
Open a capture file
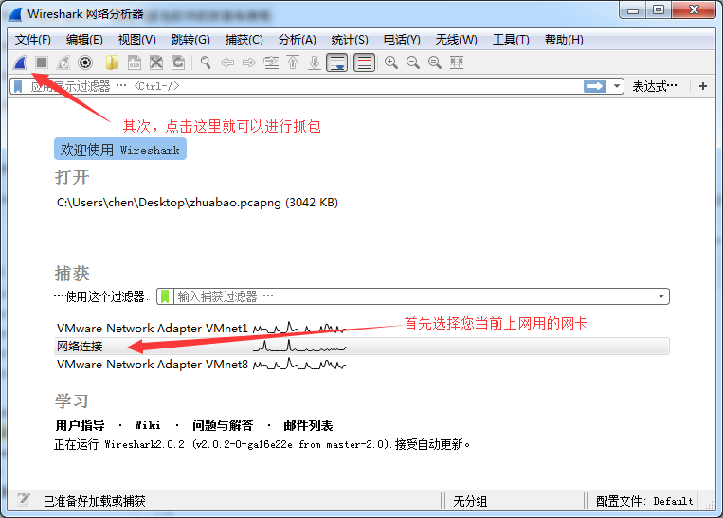tap(112, 63)
